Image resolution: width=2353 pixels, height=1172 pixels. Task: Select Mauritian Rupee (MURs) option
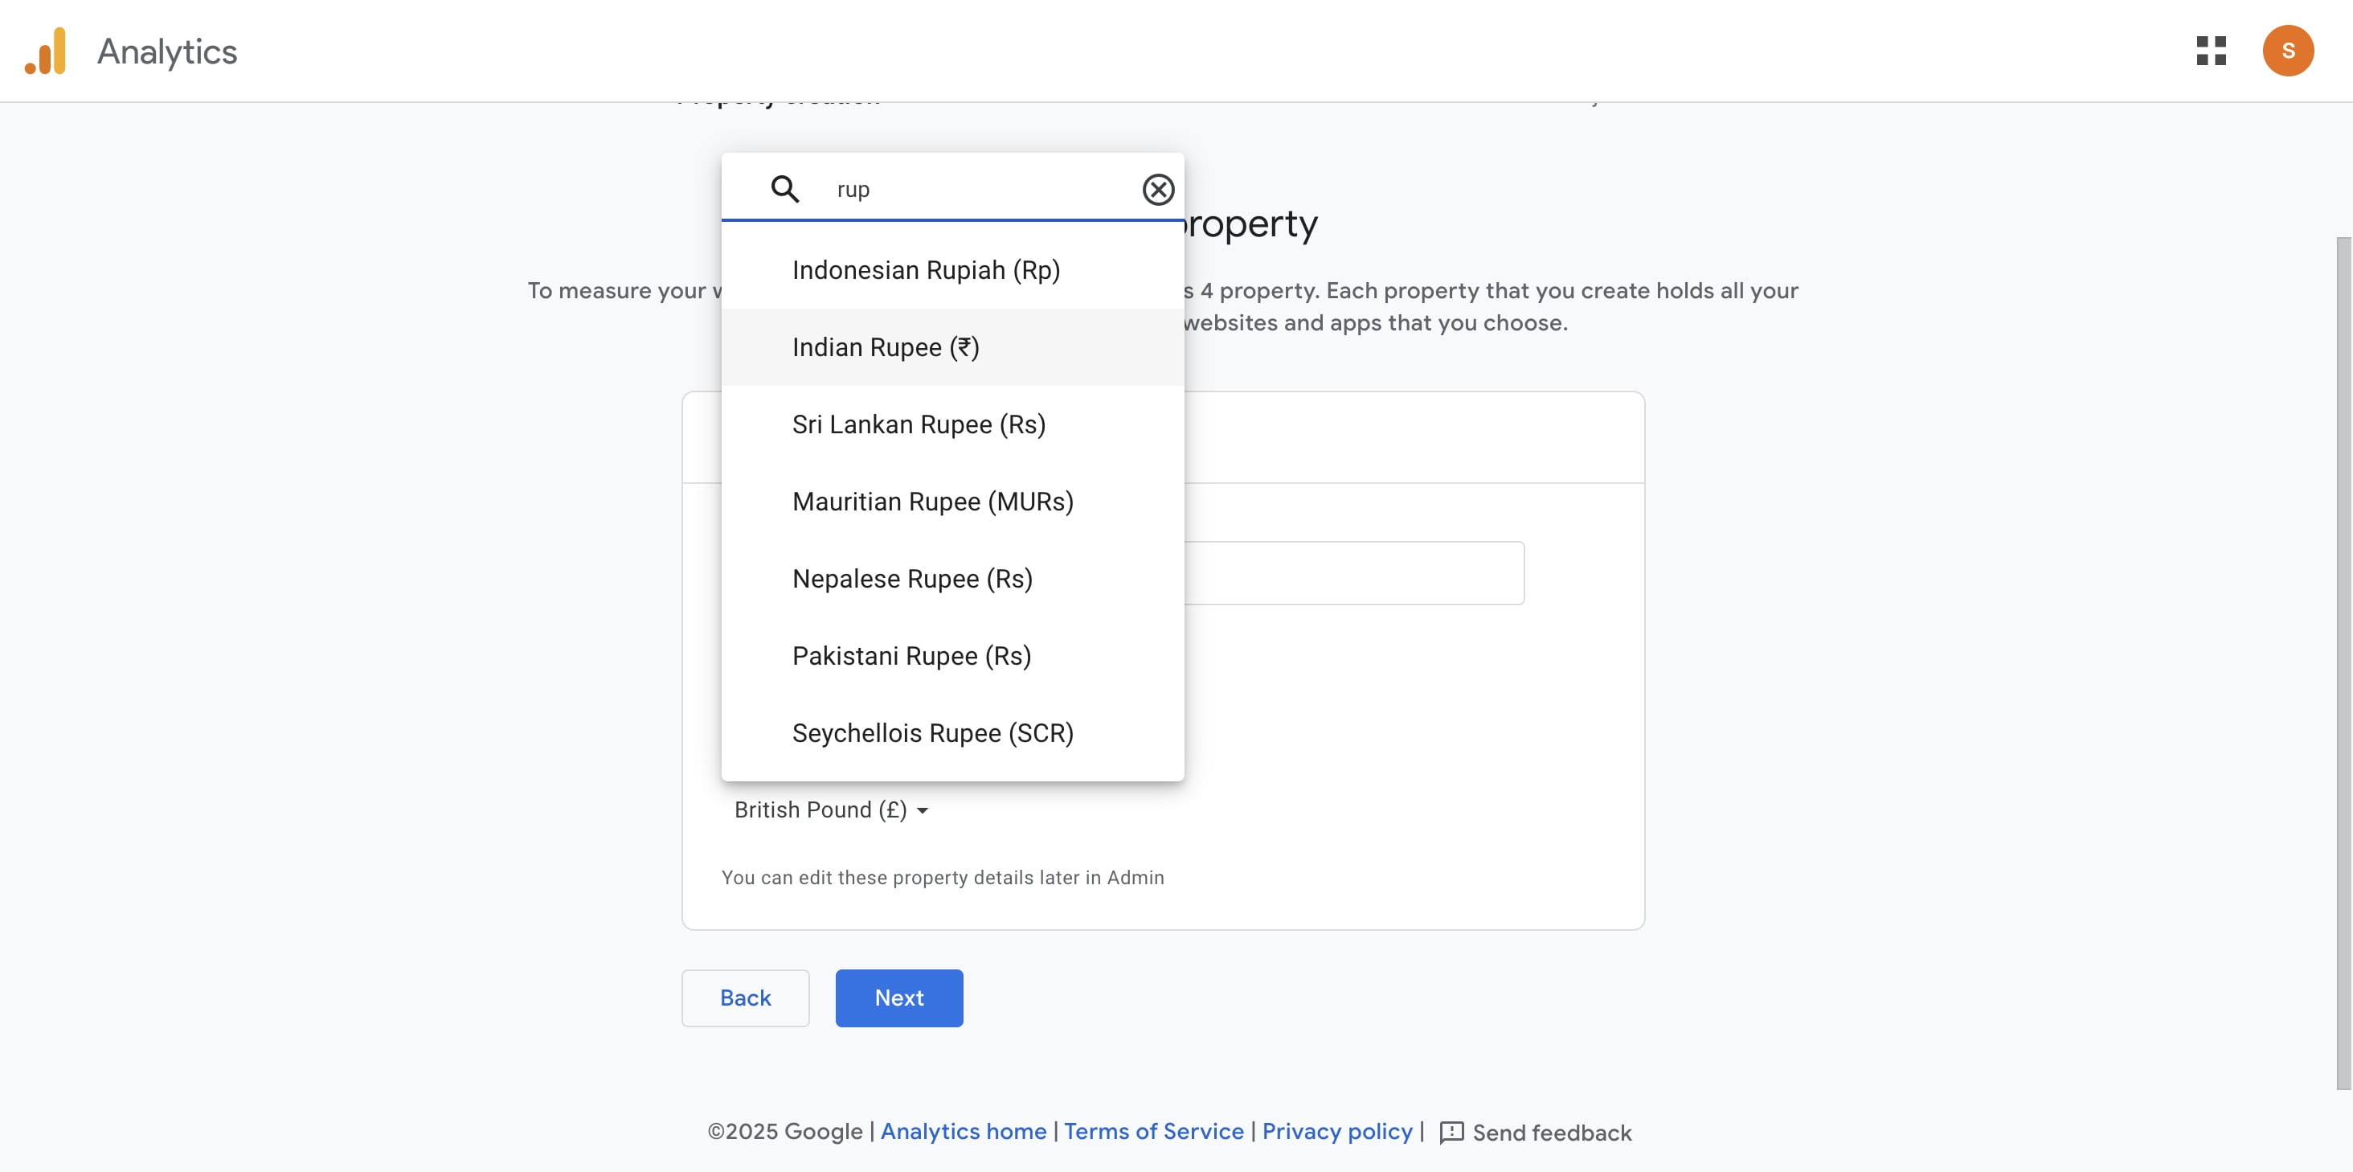(931, 502)
